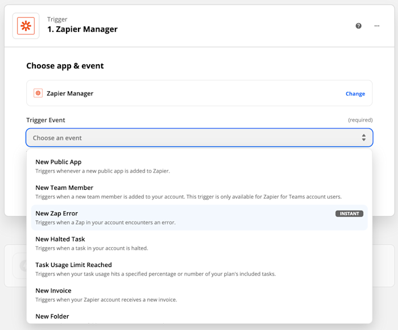The width and height of the screenshot is (398, 330).
Task: Click the '(required)' label
Action: point(360,120)
